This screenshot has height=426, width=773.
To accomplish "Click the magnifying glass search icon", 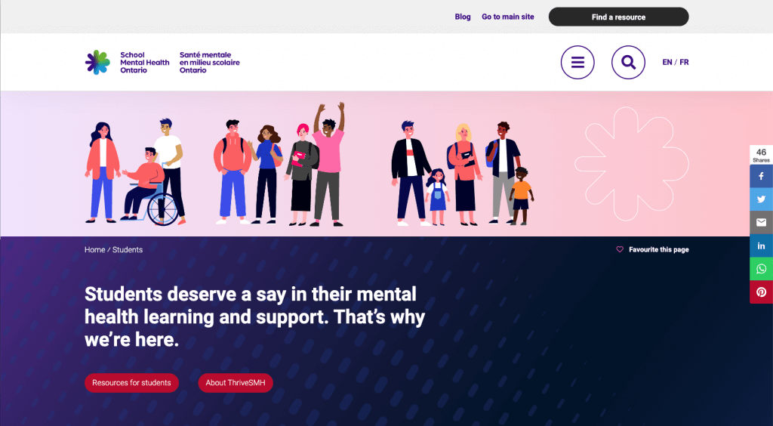I will pyautogui.click(x=628, y=62).
